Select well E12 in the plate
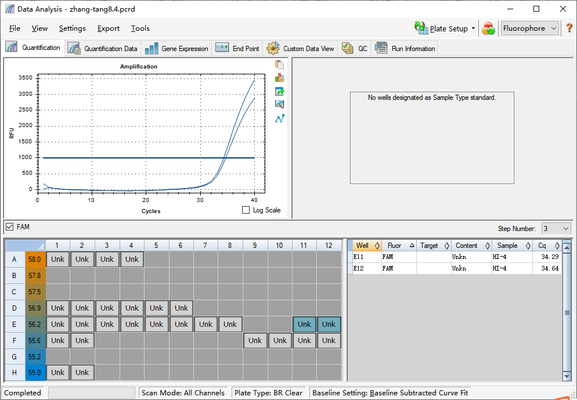 [329, 324]
